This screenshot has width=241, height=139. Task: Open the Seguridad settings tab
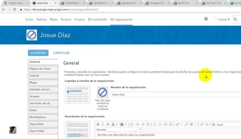(43, 124)
